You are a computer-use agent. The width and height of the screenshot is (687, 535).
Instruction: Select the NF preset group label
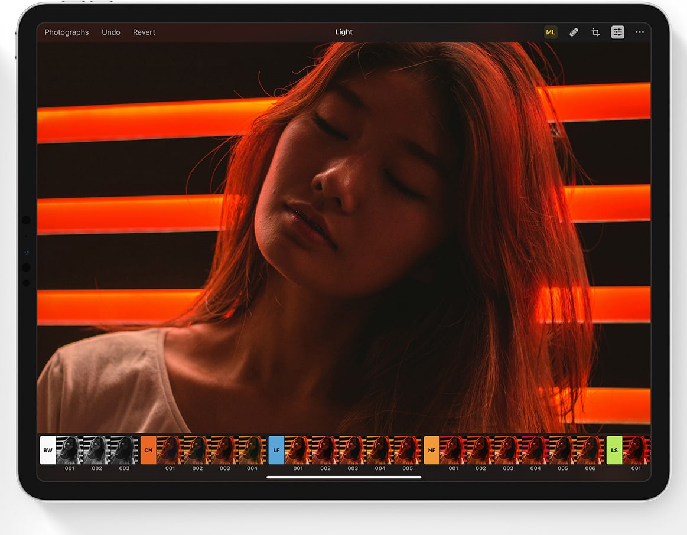pos(432,450)
